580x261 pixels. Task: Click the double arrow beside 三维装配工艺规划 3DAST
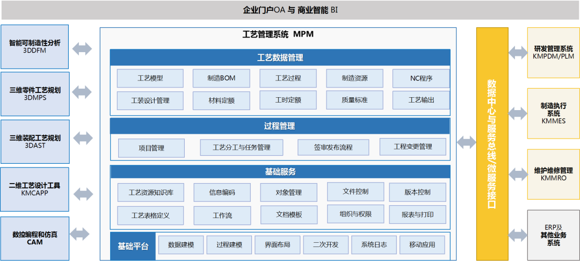82,138
